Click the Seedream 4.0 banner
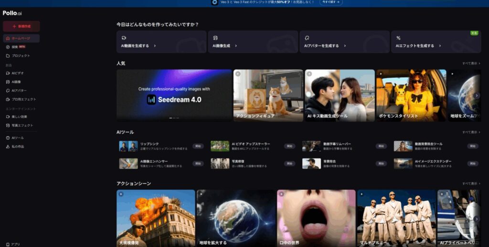 [174, 95]
